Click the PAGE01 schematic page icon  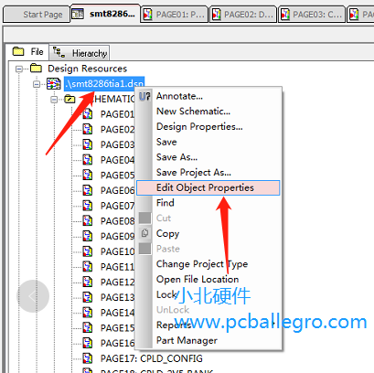pos(88,113)
